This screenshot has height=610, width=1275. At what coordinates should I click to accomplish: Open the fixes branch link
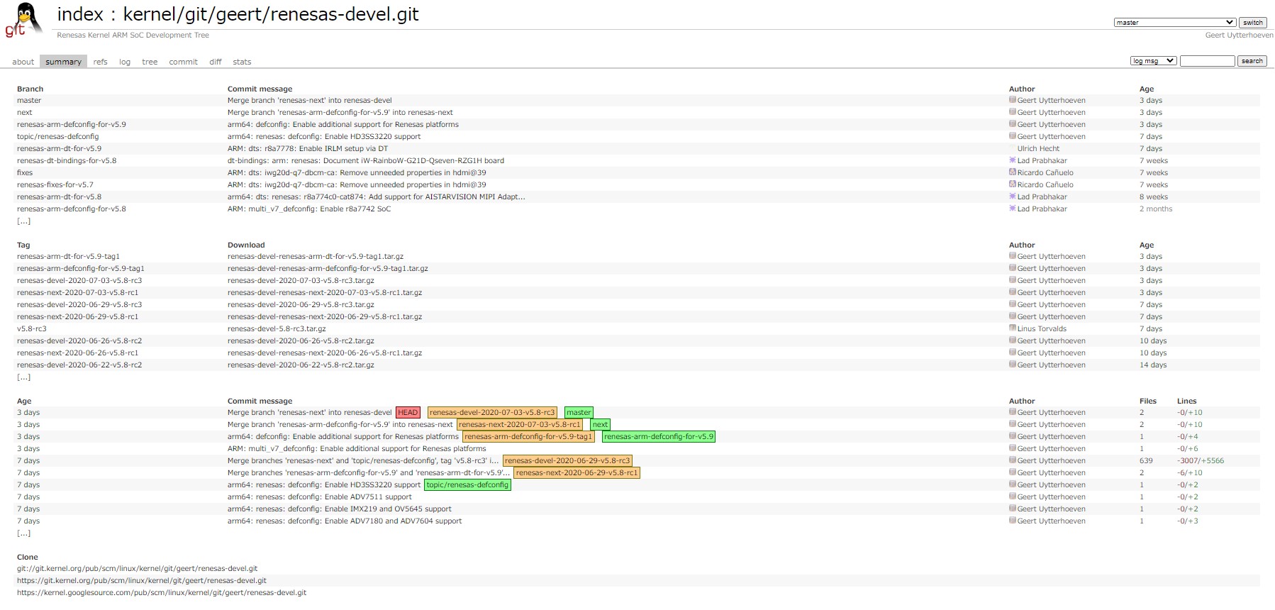[25, 173]
